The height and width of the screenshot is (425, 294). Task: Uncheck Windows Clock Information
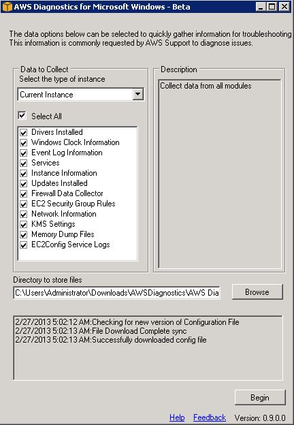click(x=24, y=142)
